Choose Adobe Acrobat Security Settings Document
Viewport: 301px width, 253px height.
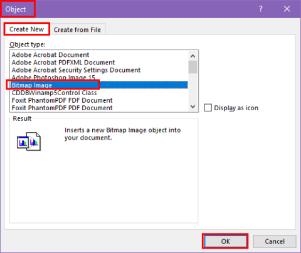tap(99, 70)
